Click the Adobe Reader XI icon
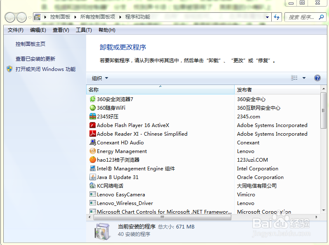Viewport: 329px width, 245px height. tap(92, 134)
